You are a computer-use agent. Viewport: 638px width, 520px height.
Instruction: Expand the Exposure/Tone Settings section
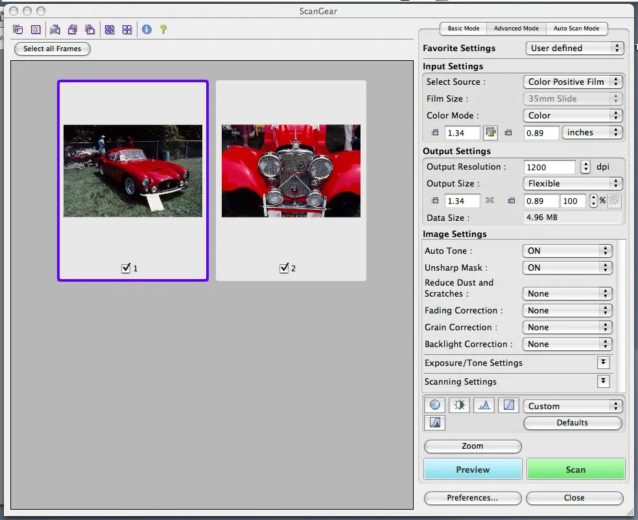tap(604, 363)
